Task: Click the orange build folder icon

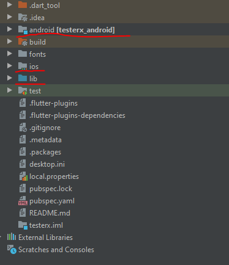Action: coord(23,42)
